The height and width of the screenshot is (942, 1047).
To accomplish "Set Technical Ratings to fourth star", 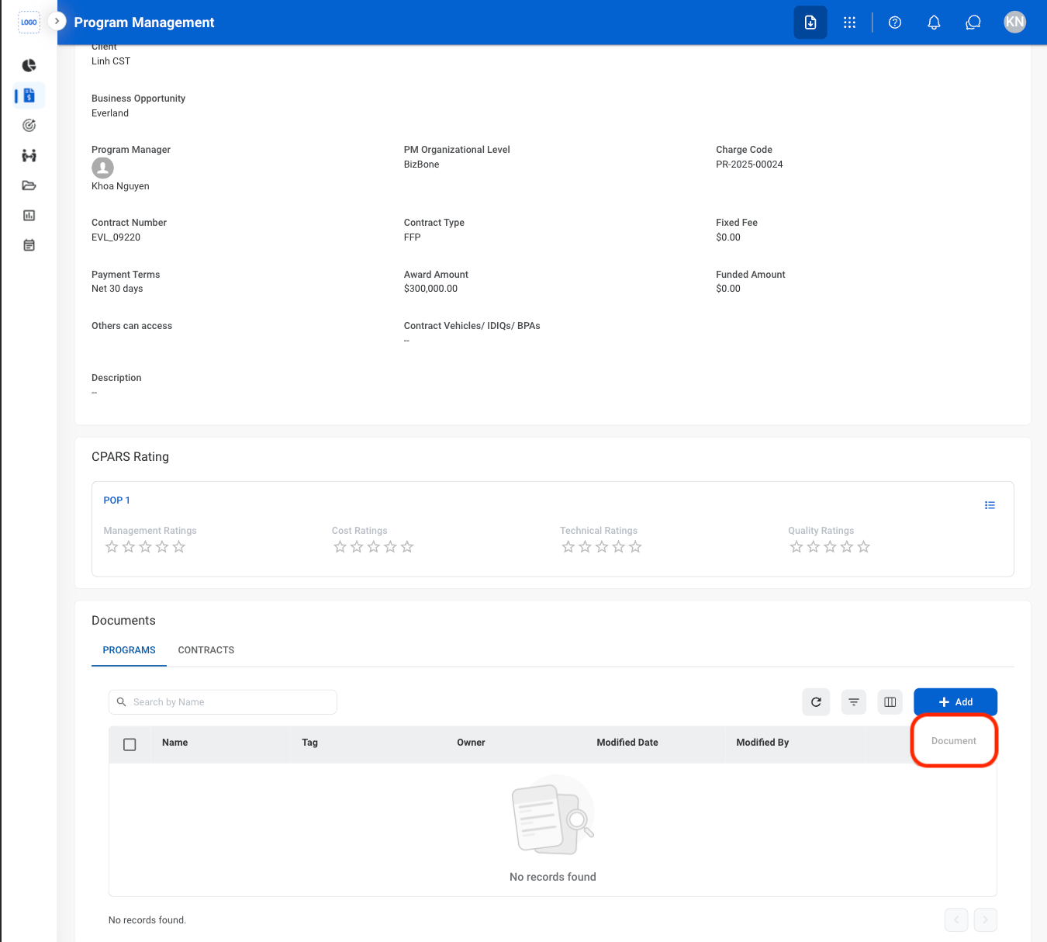I will tap(618, 547).
